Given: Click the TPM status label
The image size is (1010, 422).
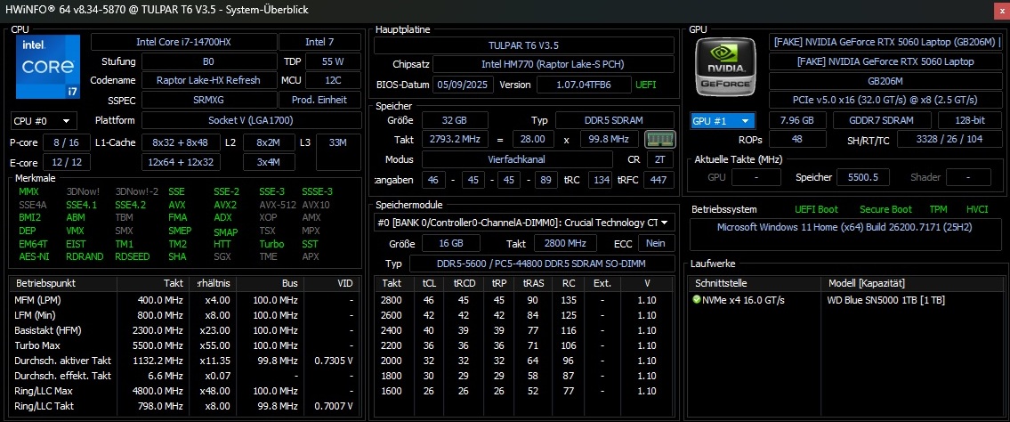Looking at the screenshot, I should click(938, 209).
